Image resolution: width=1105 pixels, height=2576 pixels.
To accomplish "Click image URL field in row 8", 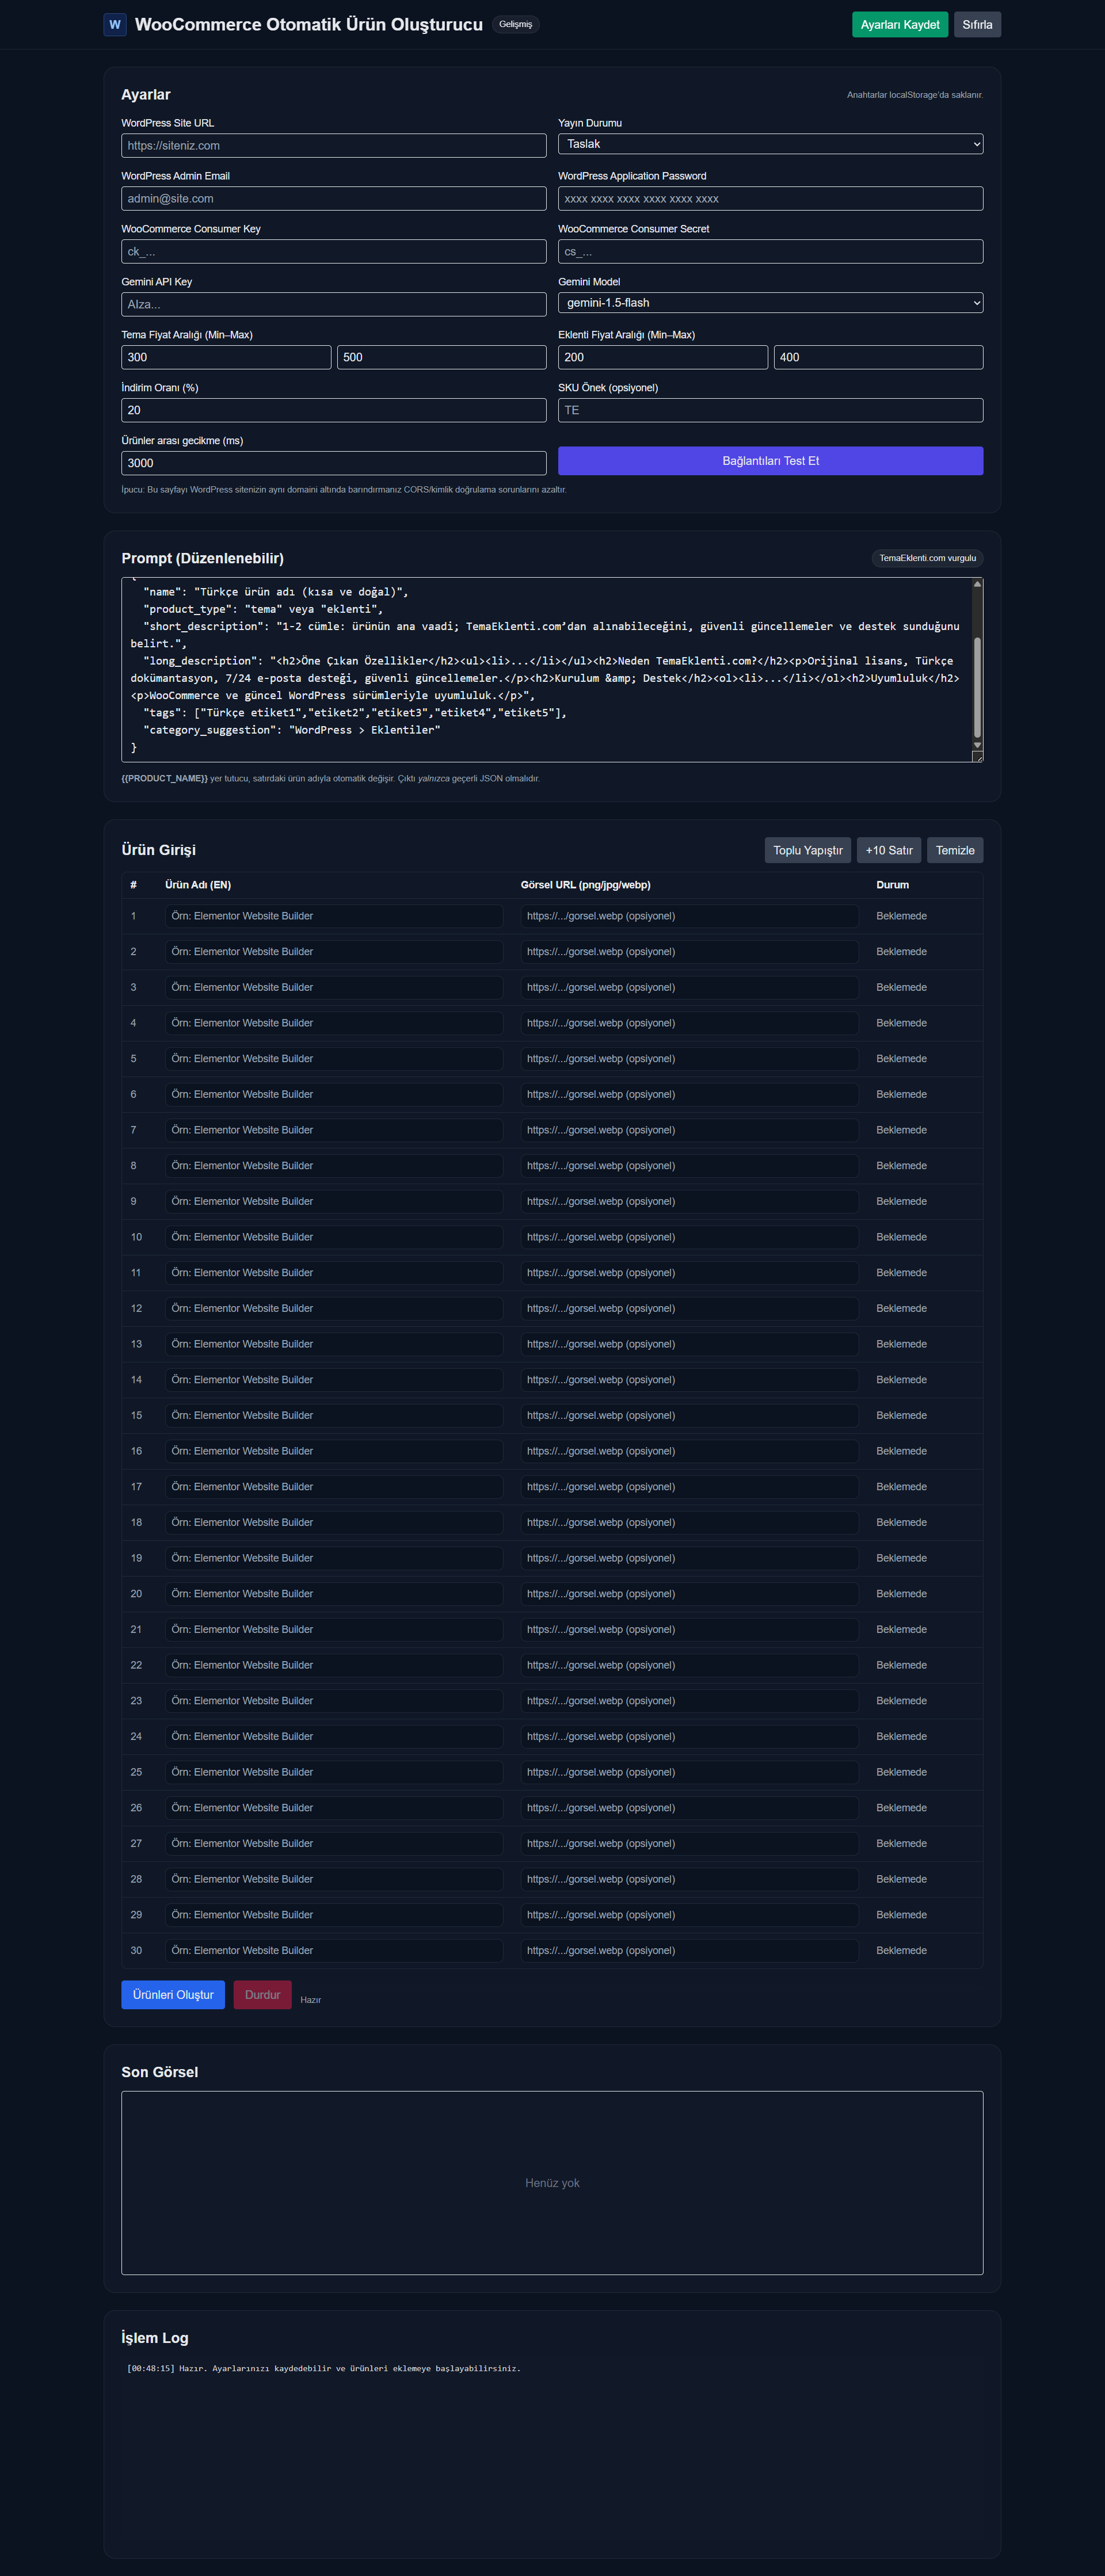I will click(x=689, y=1166).
